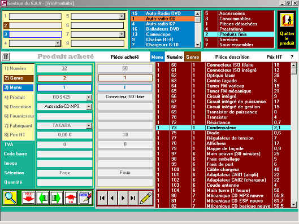
Task: Click the product Quantité input field
Action: tap(64, 182)
